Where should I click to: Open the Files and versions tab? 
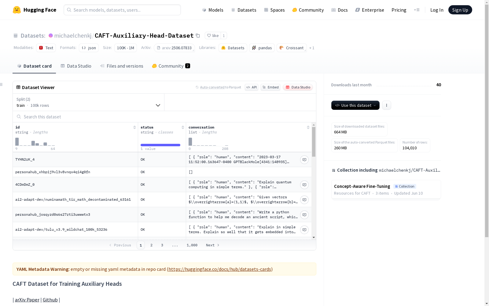click(122, 66)
